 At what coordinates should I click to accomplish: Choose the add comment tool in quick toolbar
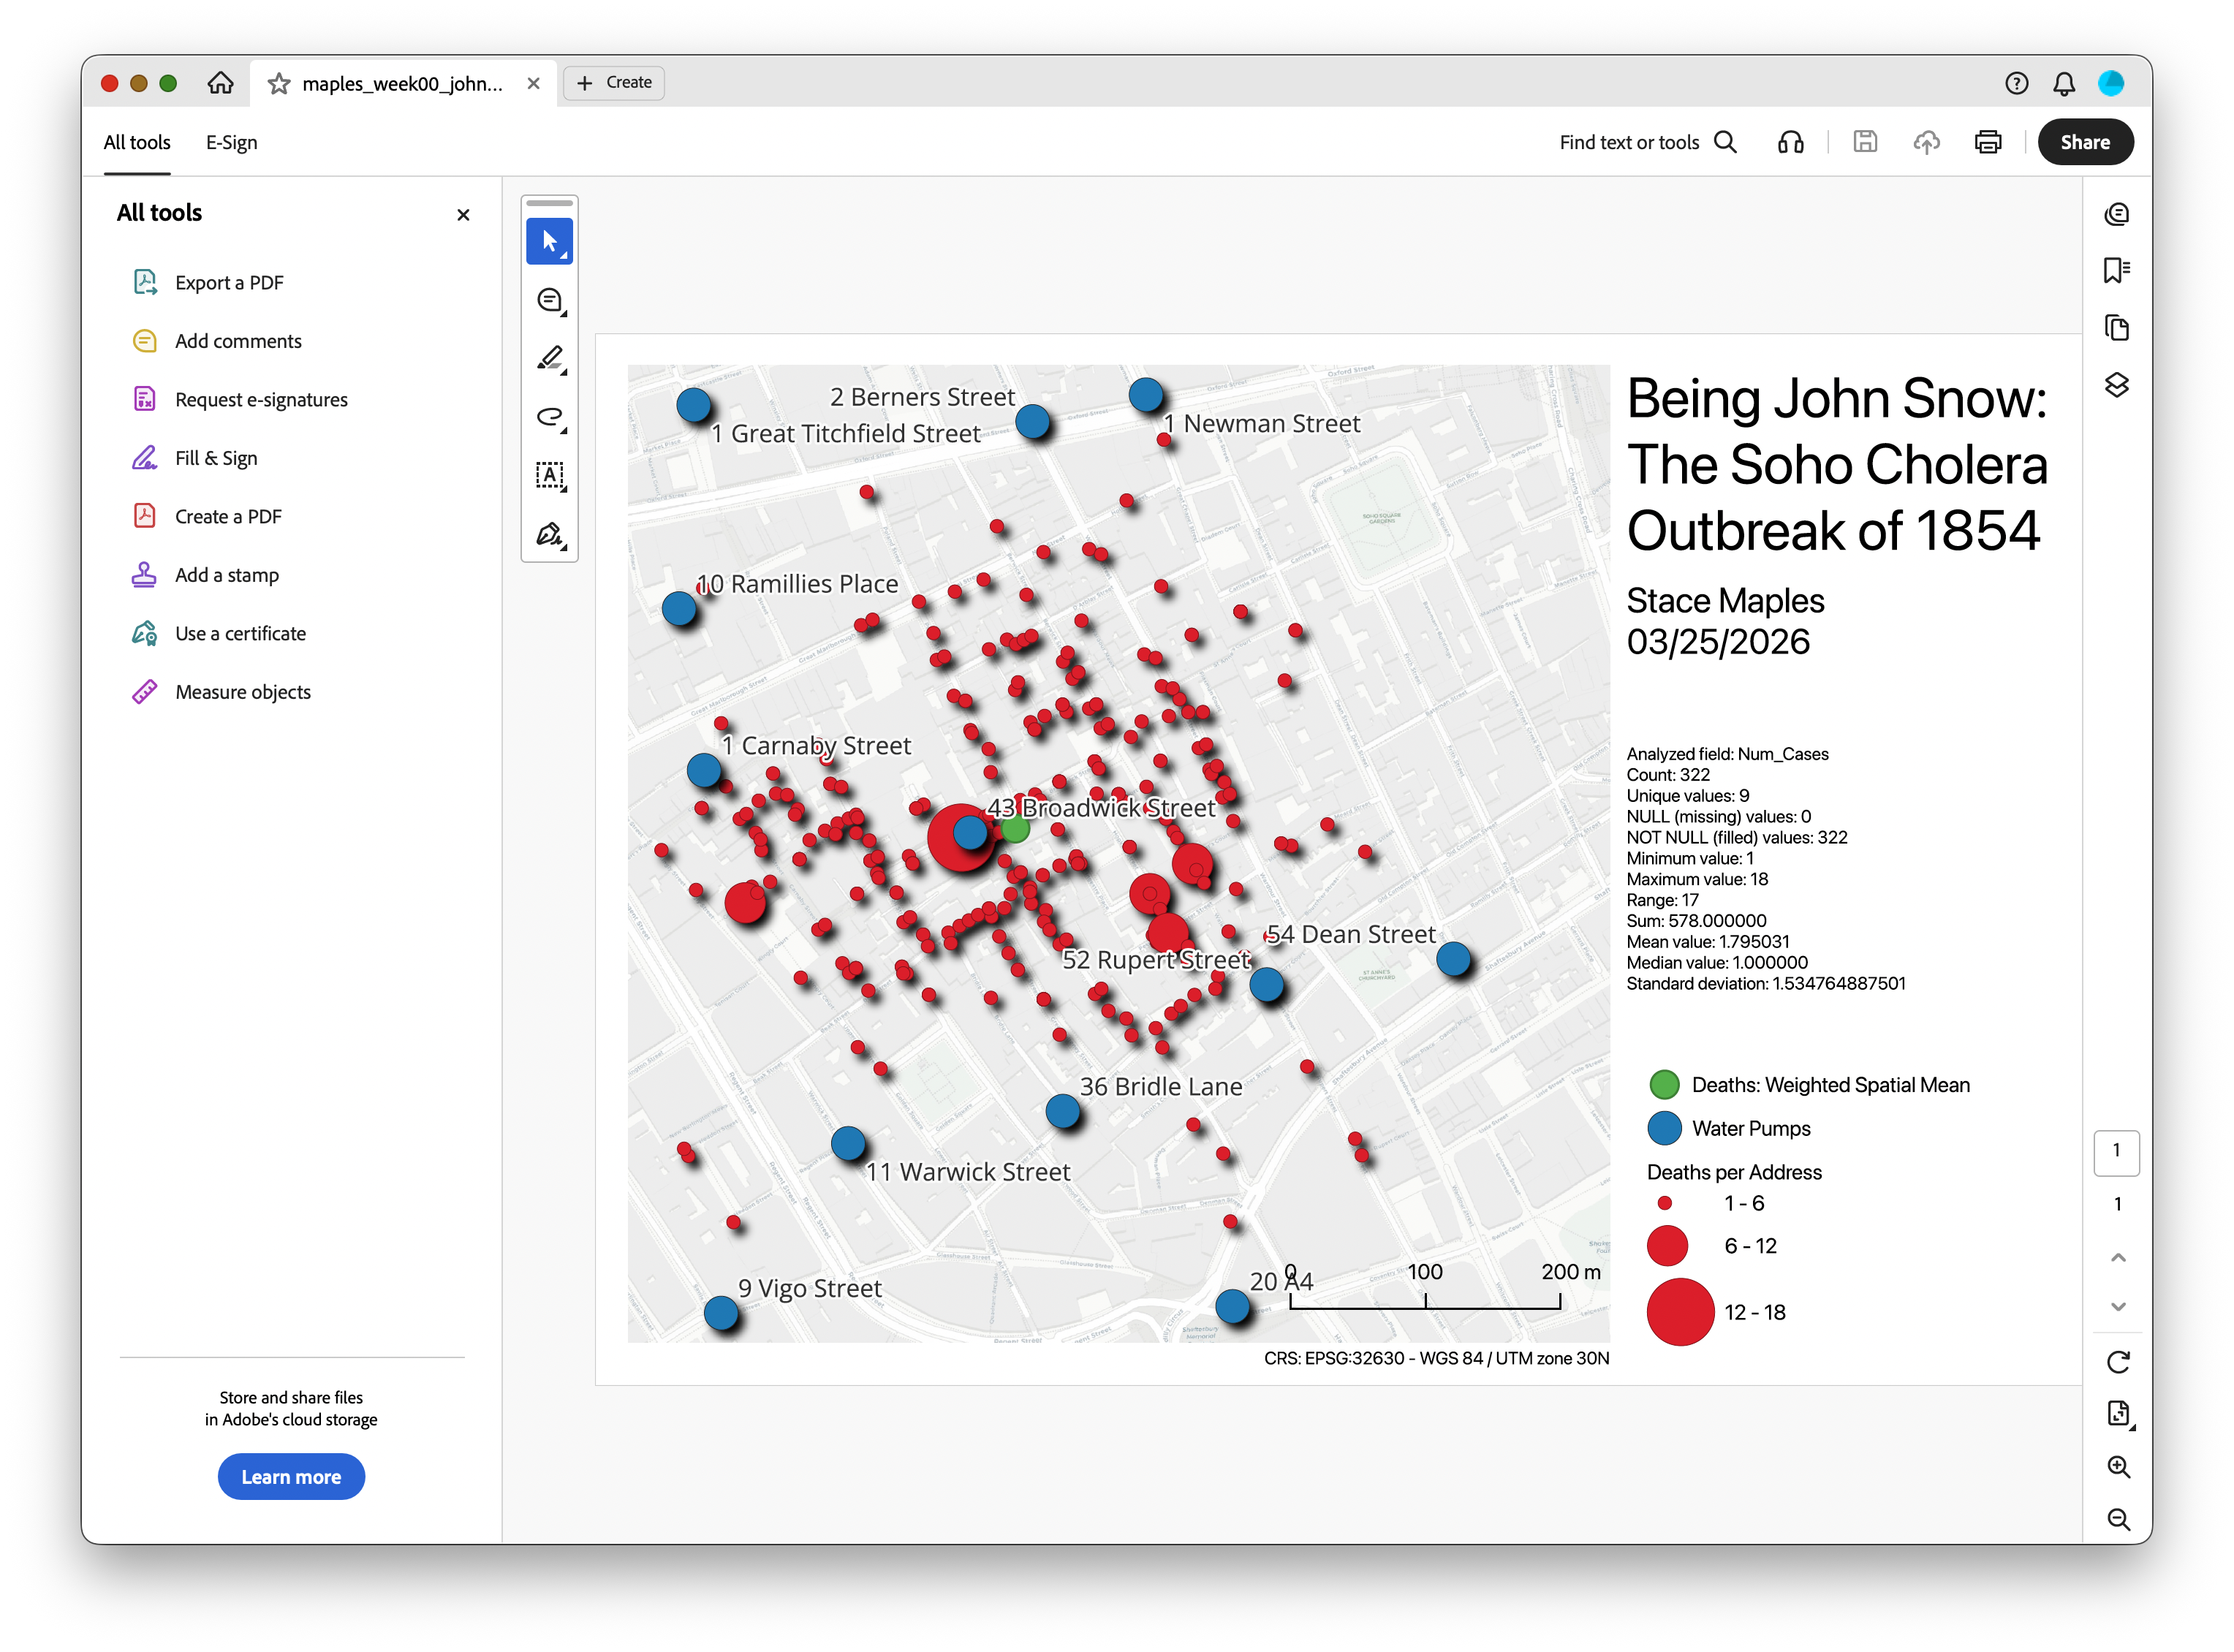click(x=549, y=300)
